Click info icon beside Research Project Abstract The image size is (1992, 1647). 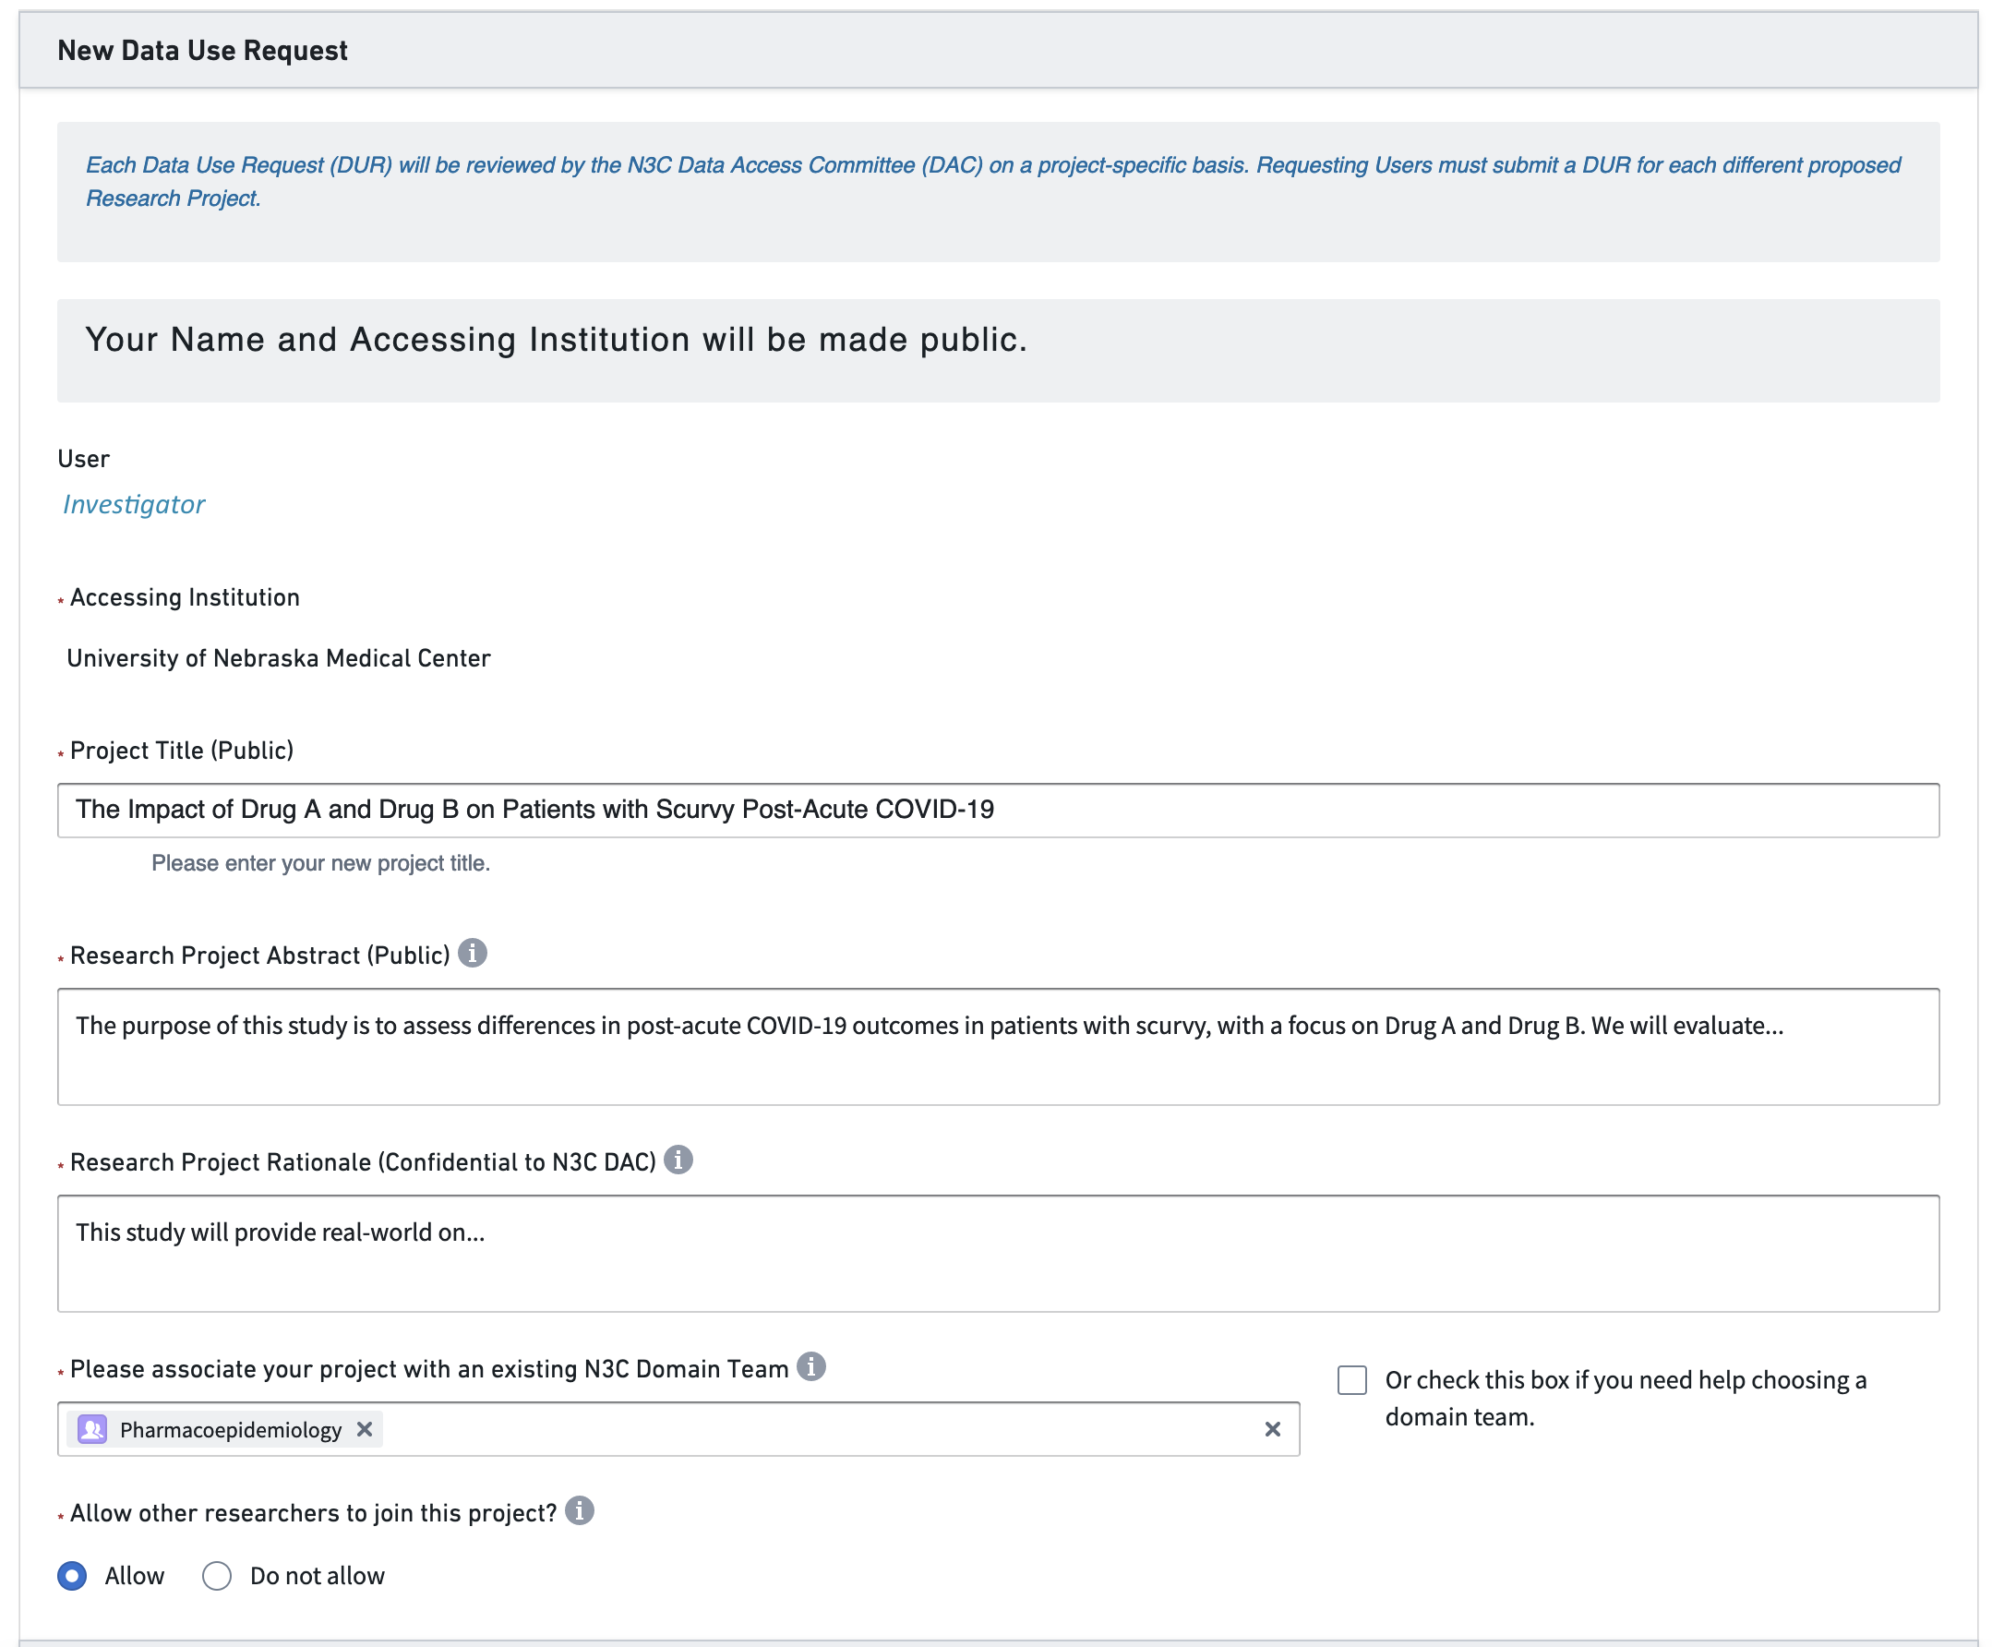[x=473, y=953]
